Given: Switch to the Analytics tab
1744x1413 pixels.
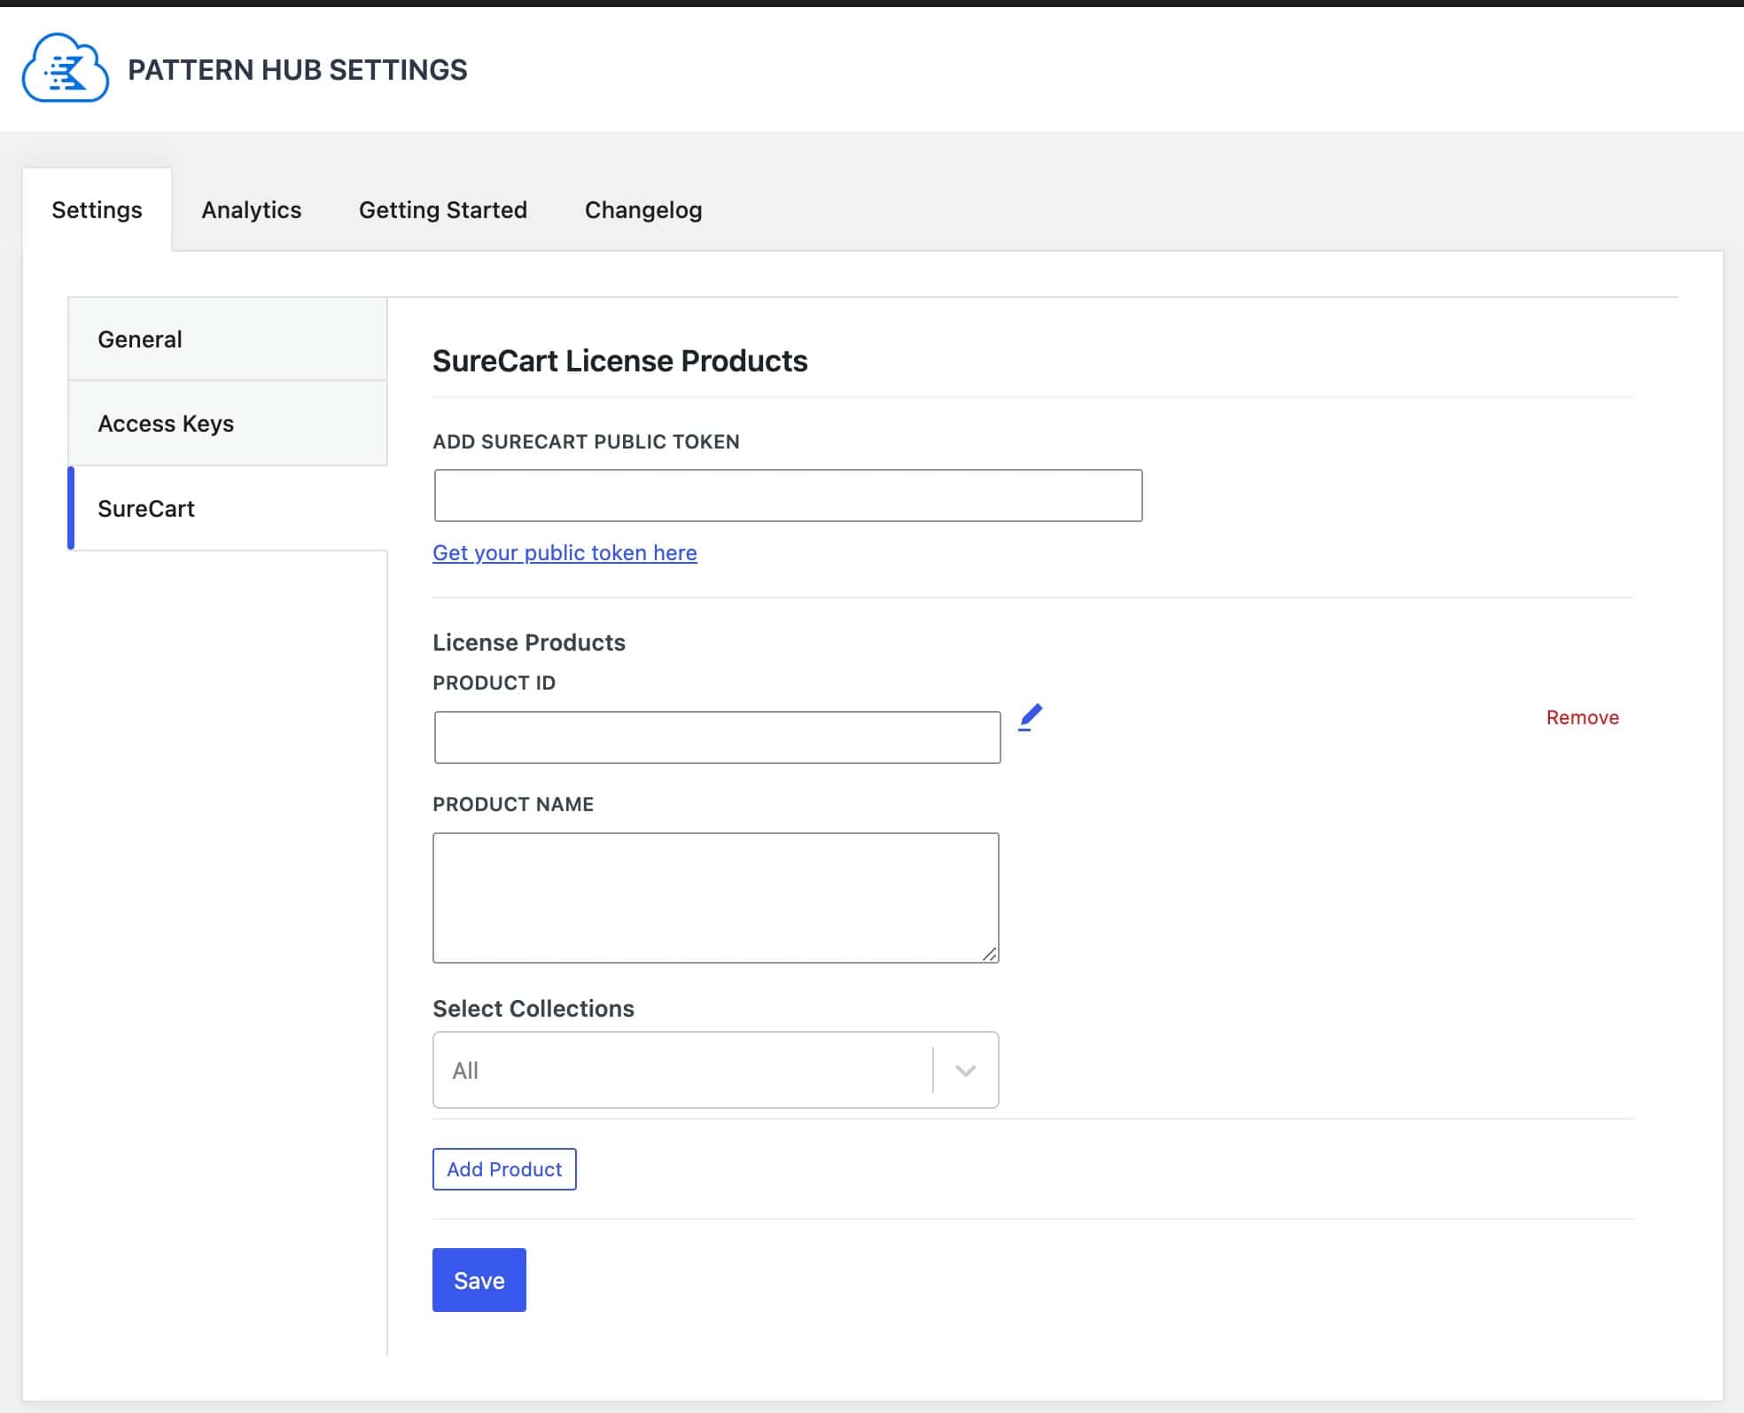Looking at the screenshot, I should [x=252, y=210].
